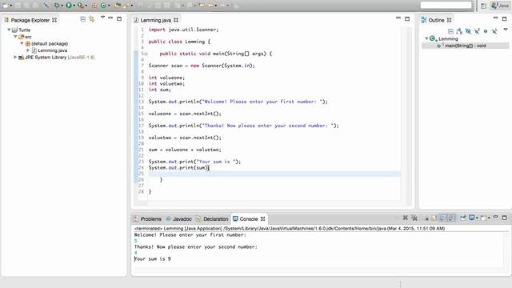The image size is (512, 288).
Task: Click the editor horizontal scrollbar
Action: tap(274, 203)
